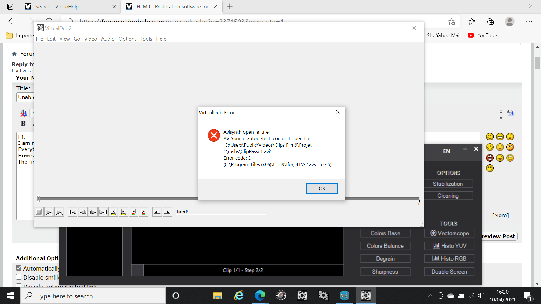Click the switch editor mode icon
The width and height of the screenshot is (541, 304).
[511, 113]
